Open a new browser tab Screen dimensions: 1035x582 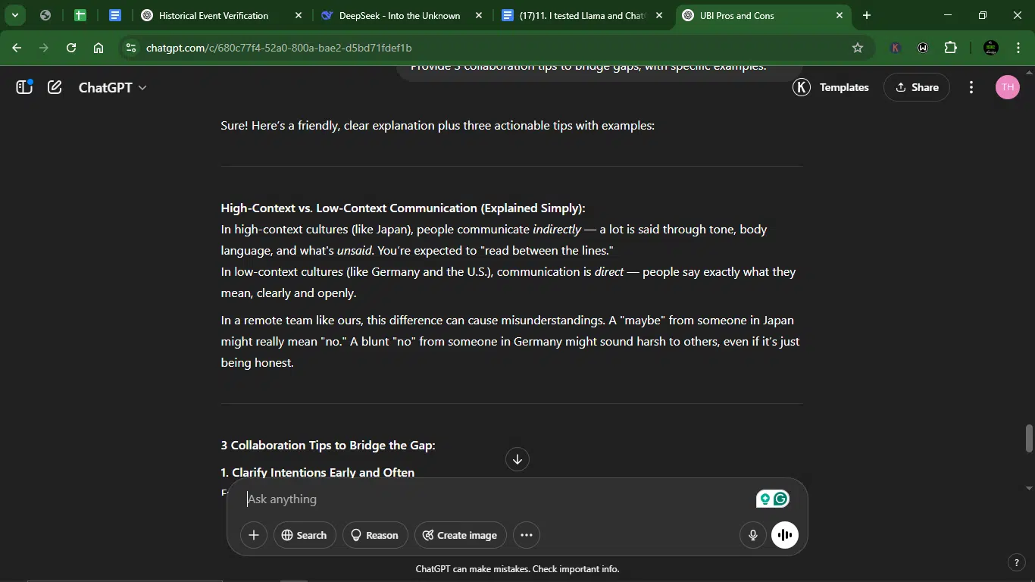click(867, 15)
